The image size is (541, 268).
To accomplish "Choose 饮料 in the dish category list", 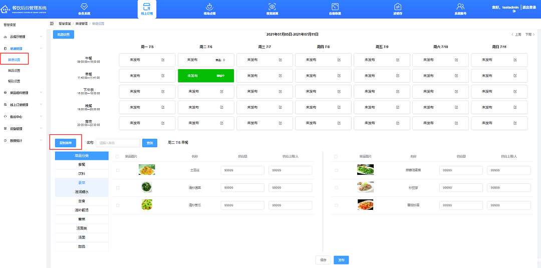I will point(82,173).
